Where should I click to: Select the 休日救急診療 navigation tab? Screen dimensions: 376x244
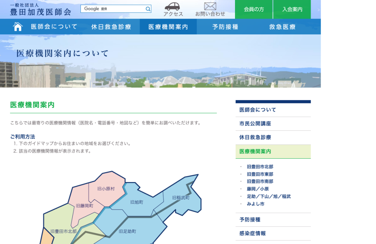(x=111, y=27)
